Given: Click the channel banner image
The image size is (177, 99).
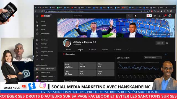Looking at the screenshot, I should tap(116, 28).
